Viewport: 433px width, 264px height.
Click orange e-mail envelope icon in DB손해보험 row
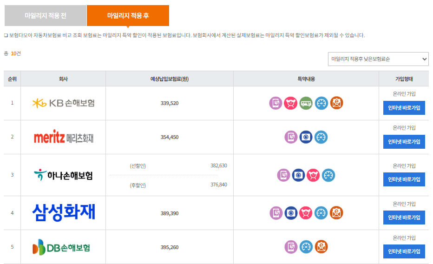point(321,247)
